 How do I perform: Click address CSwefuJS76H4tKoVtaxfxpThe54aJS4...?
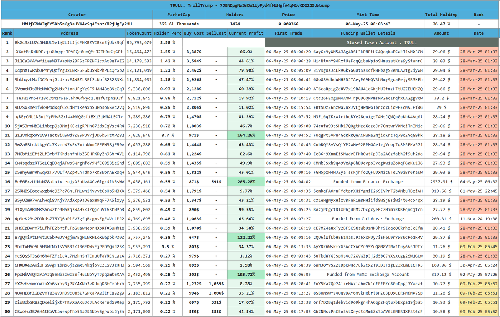[x=69, y=312]
